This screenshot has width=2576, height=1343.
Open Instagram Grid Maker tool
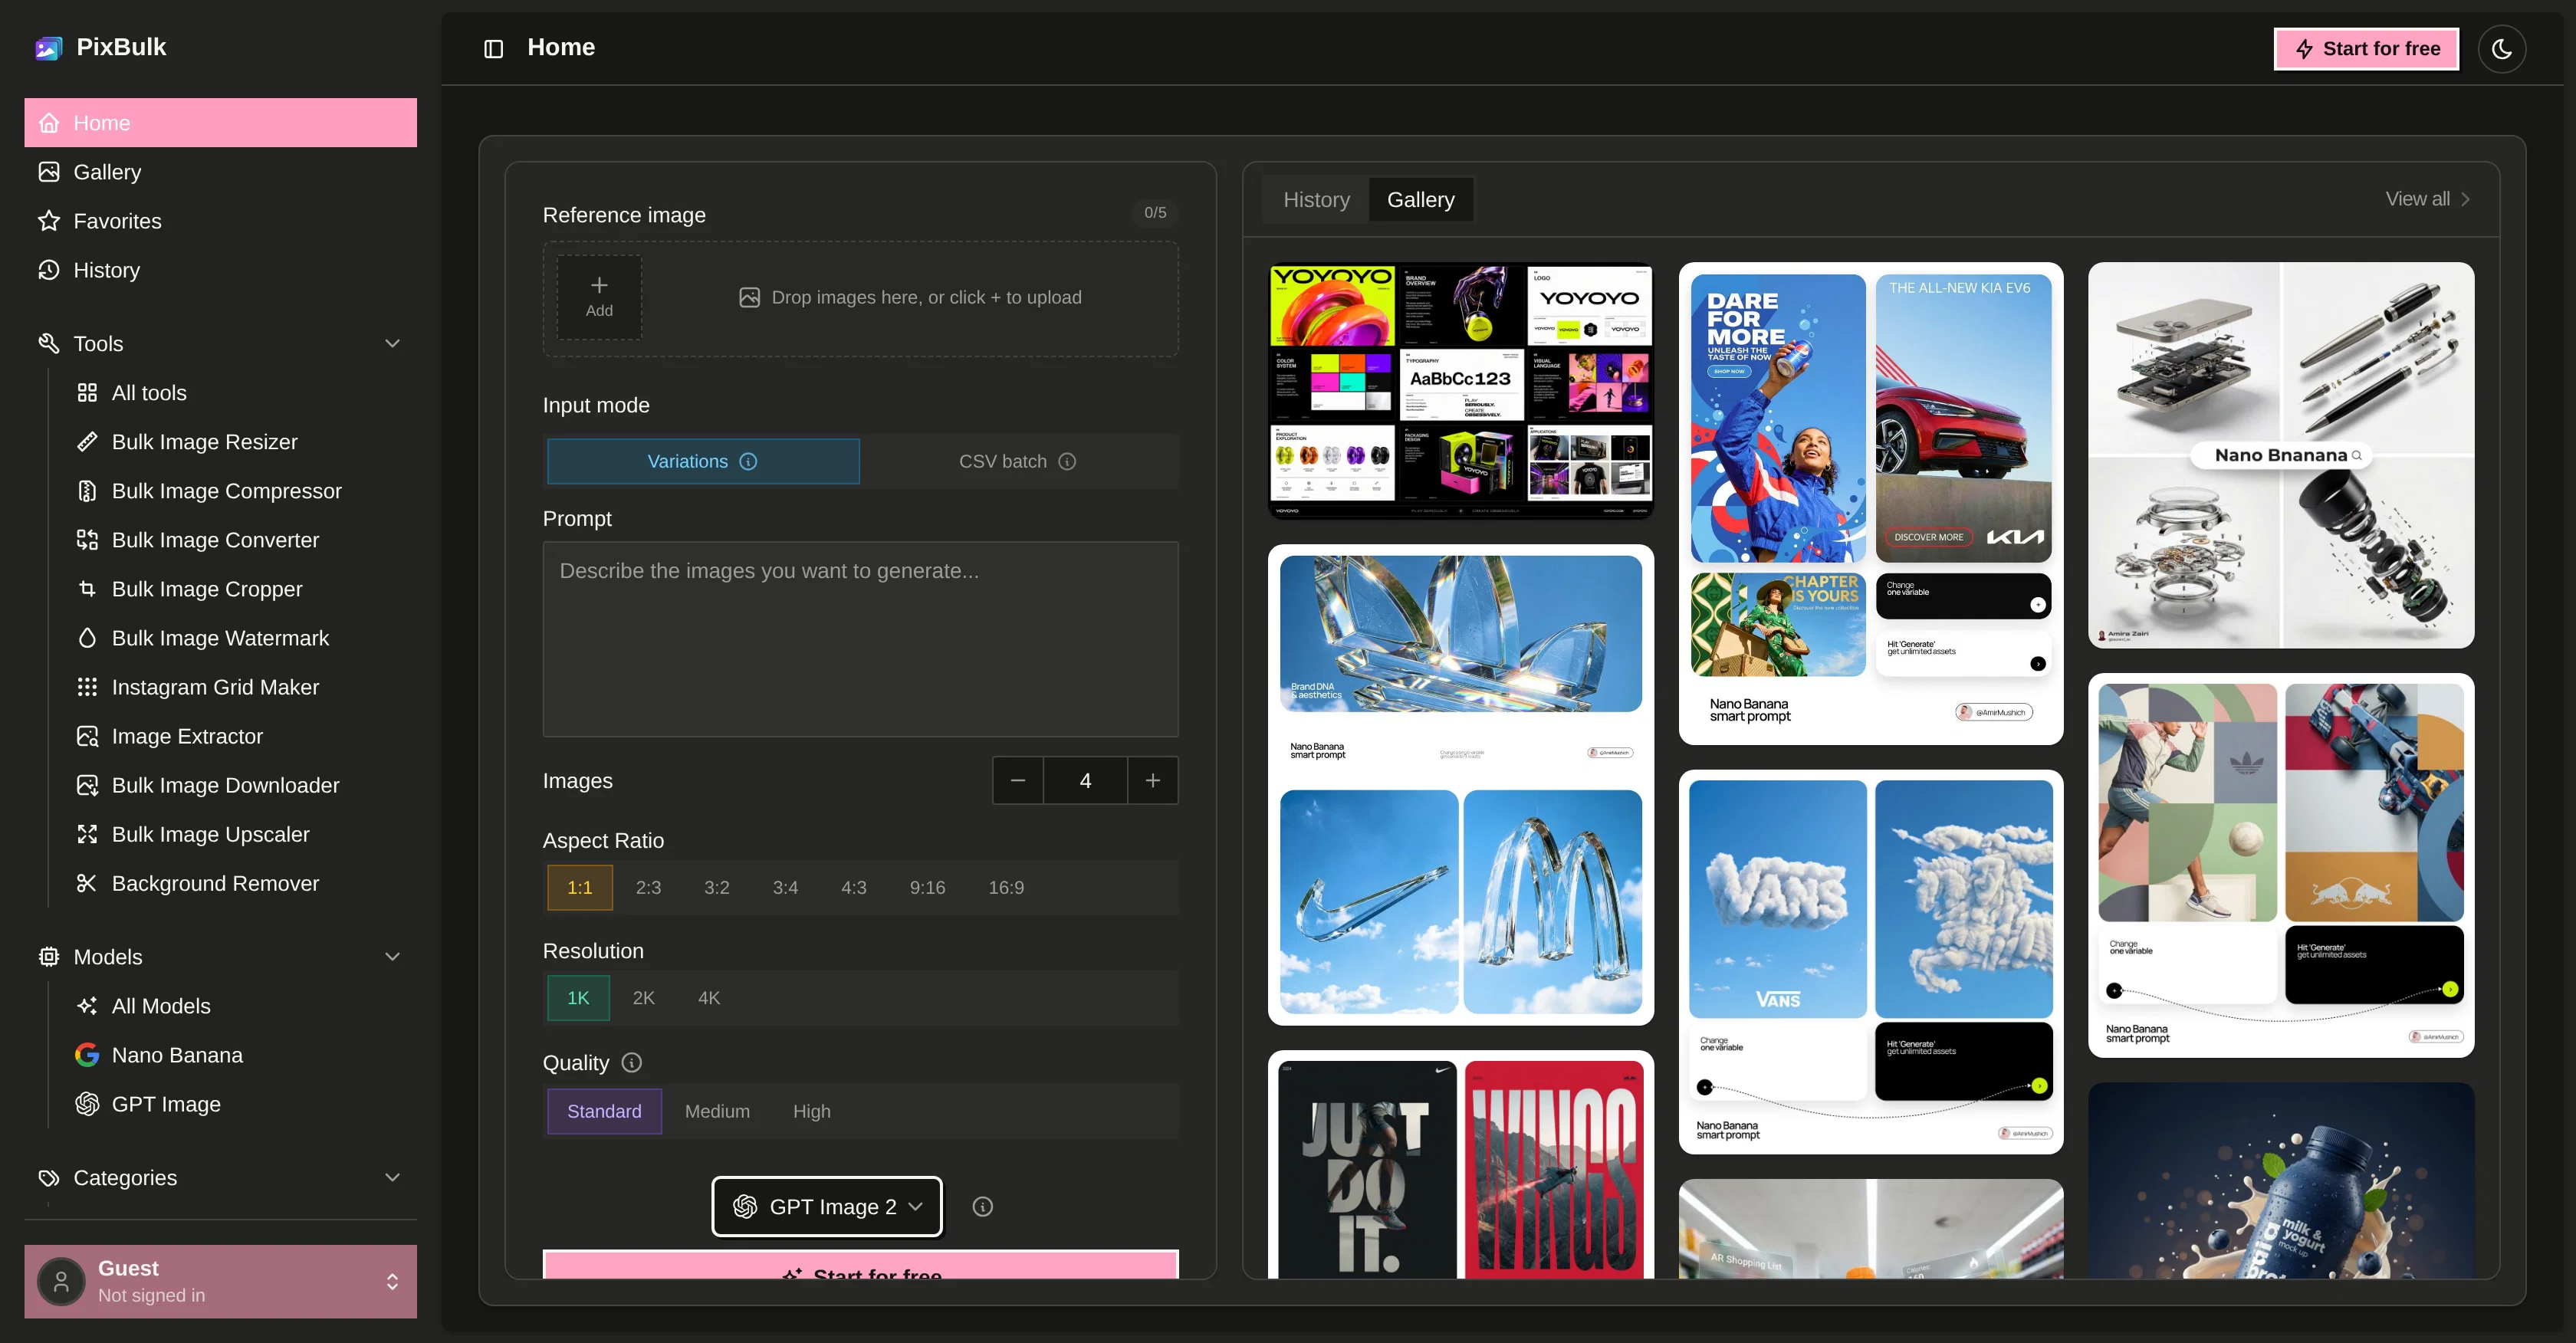[x=240, y=687]
